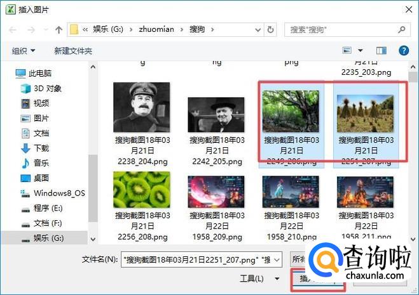Click zhuomian in address breadcrumb
The height and width of the screenshot is (295, 419).
pyautogui.click(x=156, y=29)
